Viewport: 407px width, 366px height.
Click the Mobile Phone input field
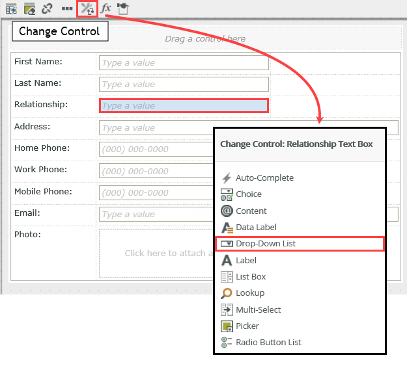click(156, 193)
